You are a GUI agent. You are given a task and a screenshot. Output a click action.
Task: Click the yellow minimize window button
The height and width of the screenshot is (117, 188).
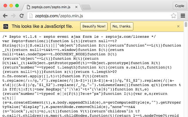11,6
